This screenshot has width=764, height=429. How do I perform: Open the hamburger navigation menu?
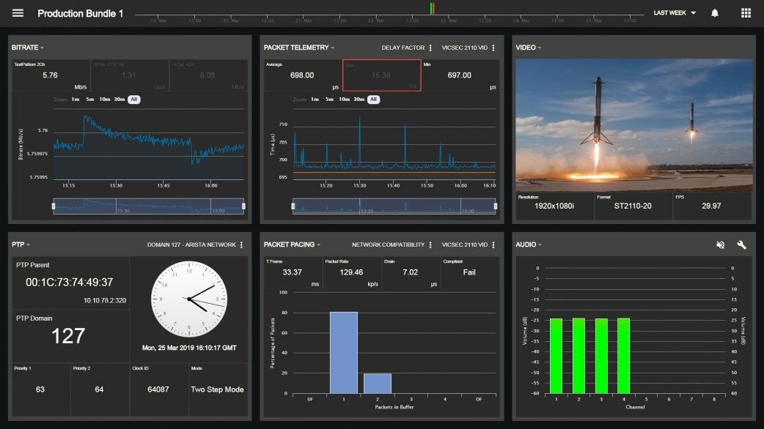(x=18, y=13)
